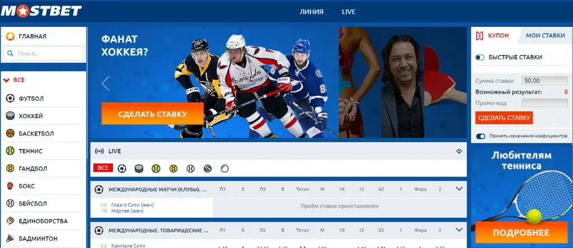573x248 pixels.
Task: Go to previous banner slide with left arrow
Action: pos(105,83)
